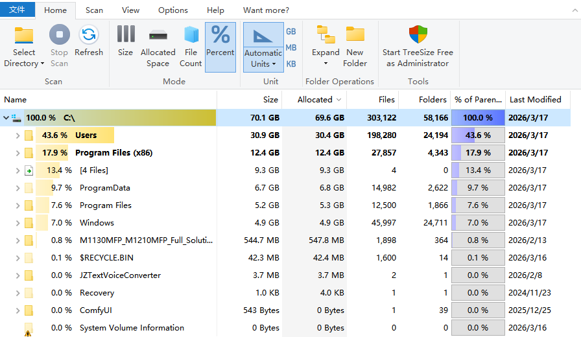This screenshot has width=581, height=337.
Task: Click the Select Directory folder icon
Action: (24, 36)
